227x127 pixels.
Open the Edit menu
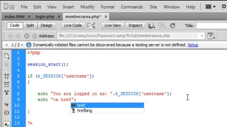[37, 7]
